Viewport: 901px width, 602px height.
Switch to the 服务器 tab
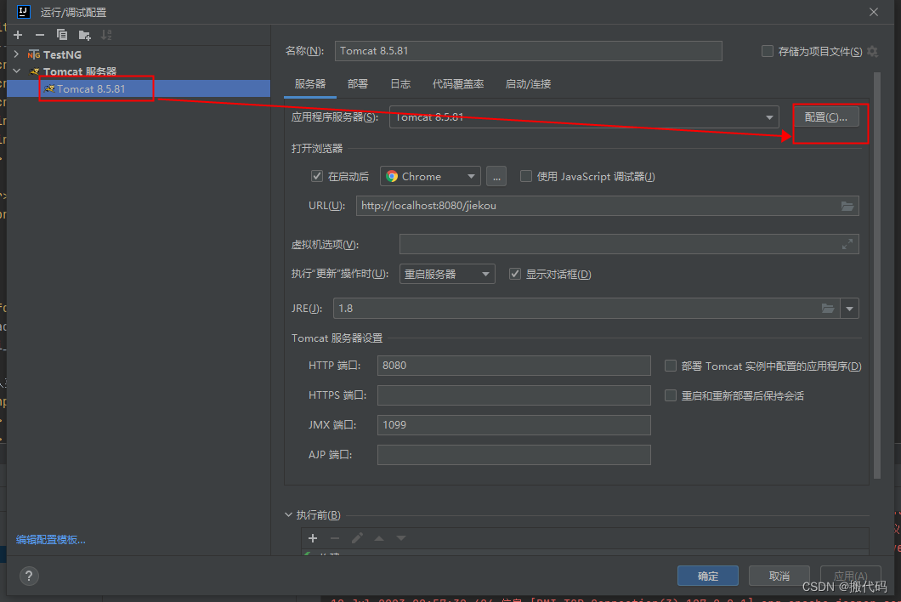[x=310, y=84]
